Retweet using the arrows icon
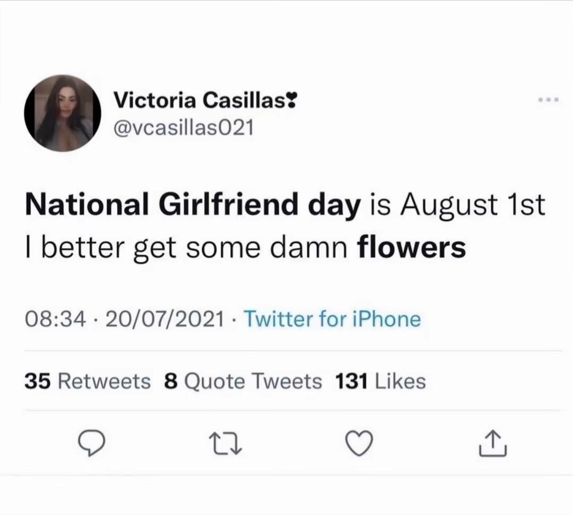573x515 pixels. [x=225, y=443]
